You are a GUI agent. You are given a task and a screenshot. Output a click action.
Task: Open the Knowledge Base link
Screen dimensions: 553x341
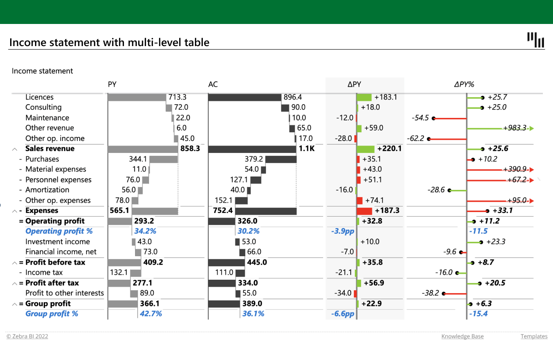(x=462, y=336)
